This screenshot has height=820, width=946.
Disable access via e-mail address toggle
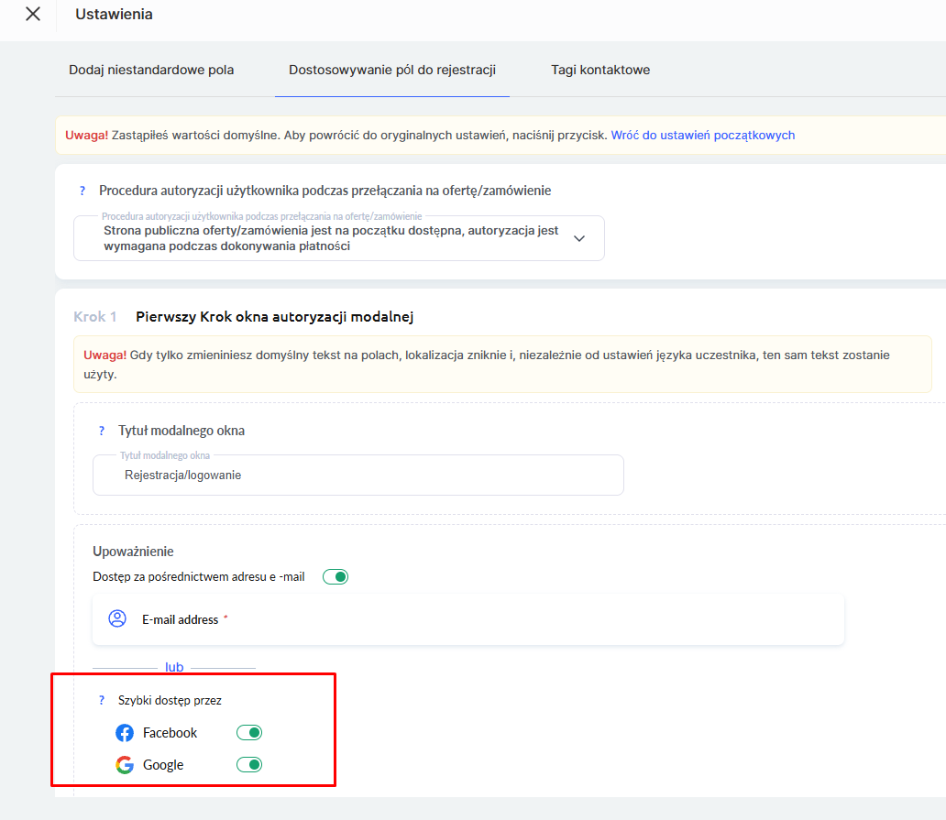tap(335, 577)
